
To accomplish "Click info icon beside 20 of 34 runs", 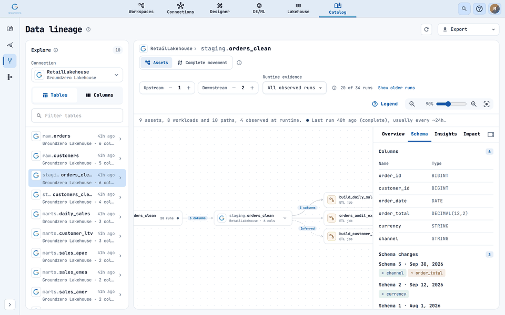I will tap(334, 88).
